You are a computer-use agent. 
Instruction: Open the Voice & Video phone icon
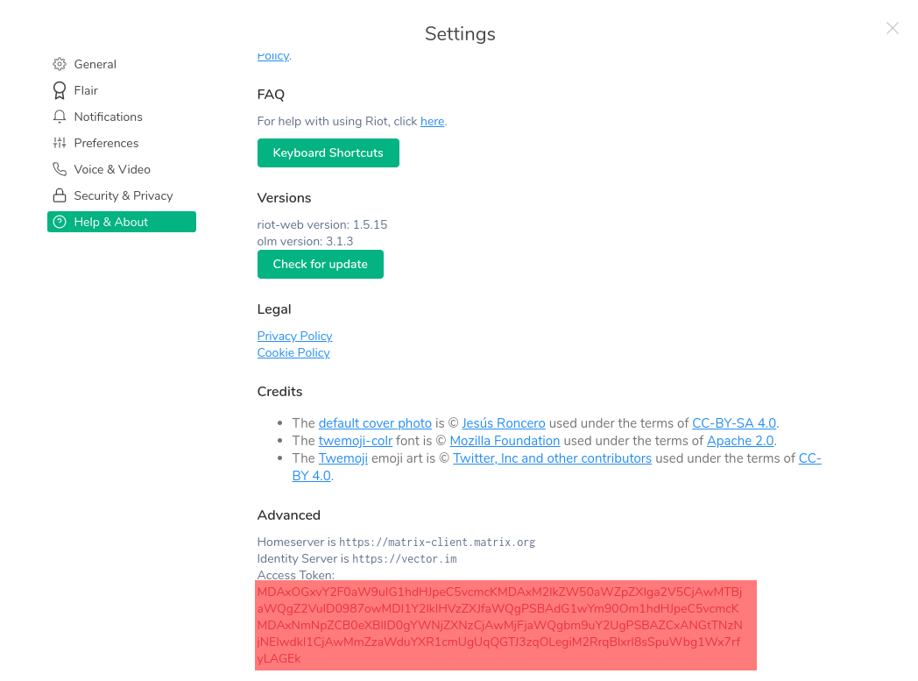pos(60,169)
